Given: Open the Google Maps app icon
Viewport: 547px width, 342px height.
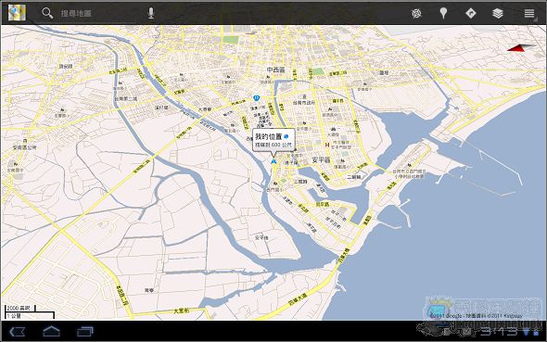Looking at the screenshot, I should [17, 13].
